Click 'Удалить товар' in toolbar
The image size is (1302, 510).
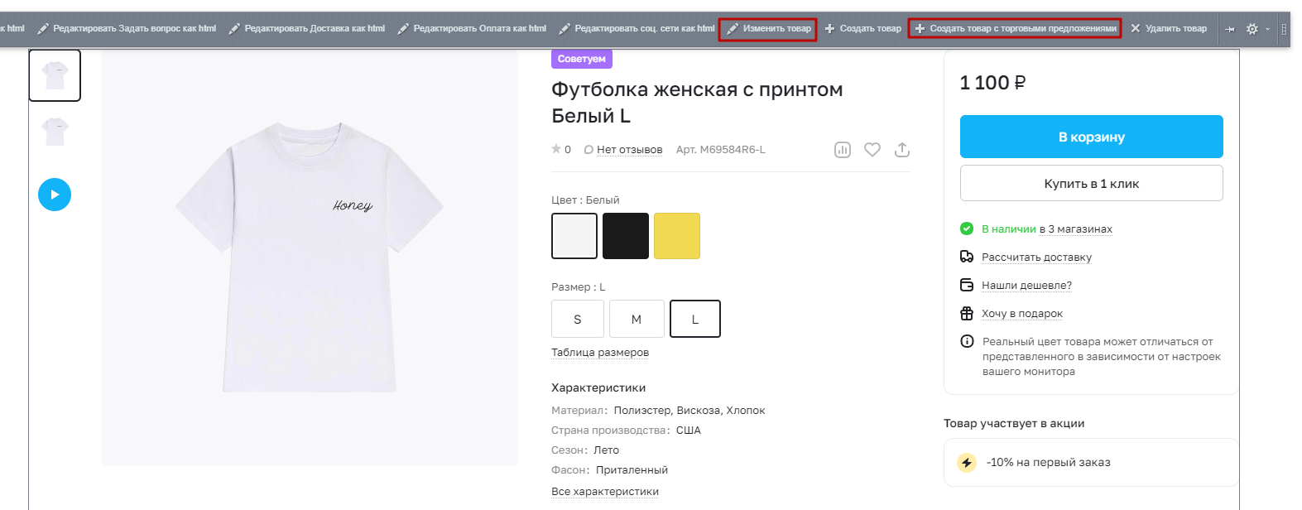(1168, 29)
